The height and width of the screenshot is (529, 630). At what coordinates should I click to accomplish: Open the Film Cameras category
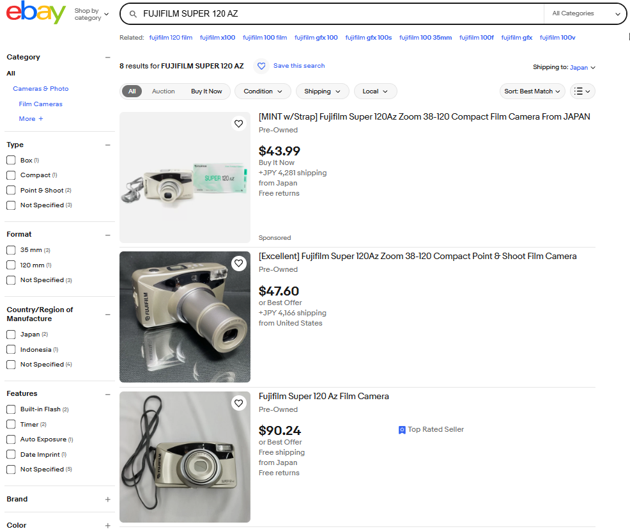(x=41, y=104)
